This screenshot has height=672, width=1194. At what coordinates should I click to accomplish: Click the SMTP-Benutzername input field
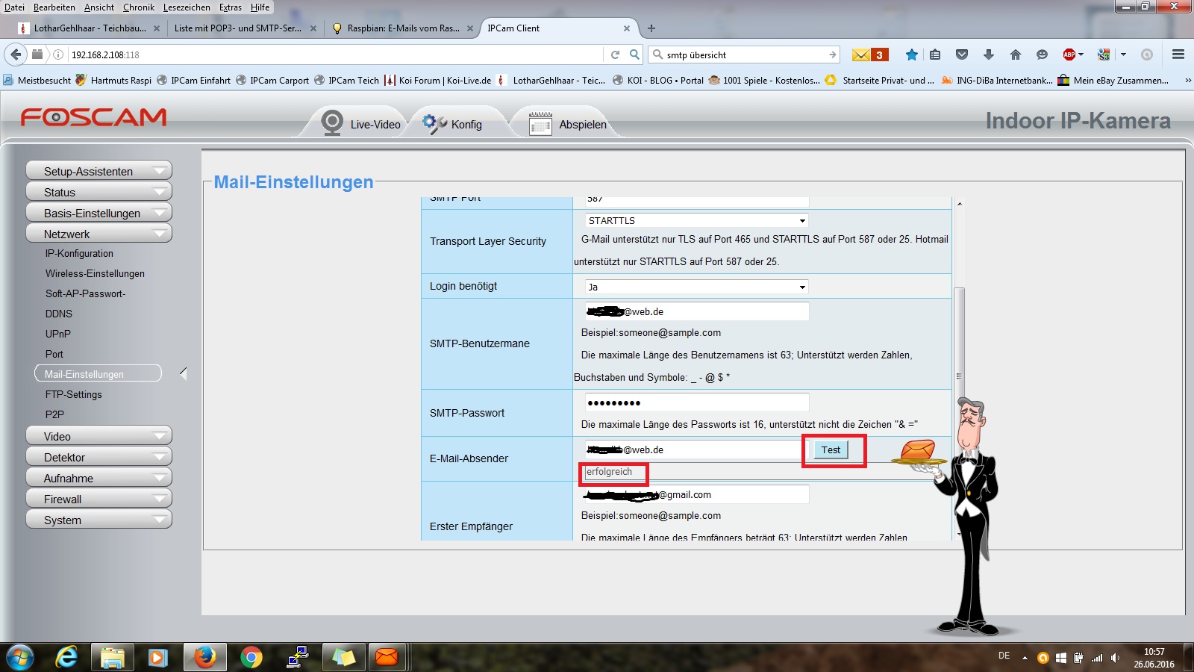tap(697, 311)
